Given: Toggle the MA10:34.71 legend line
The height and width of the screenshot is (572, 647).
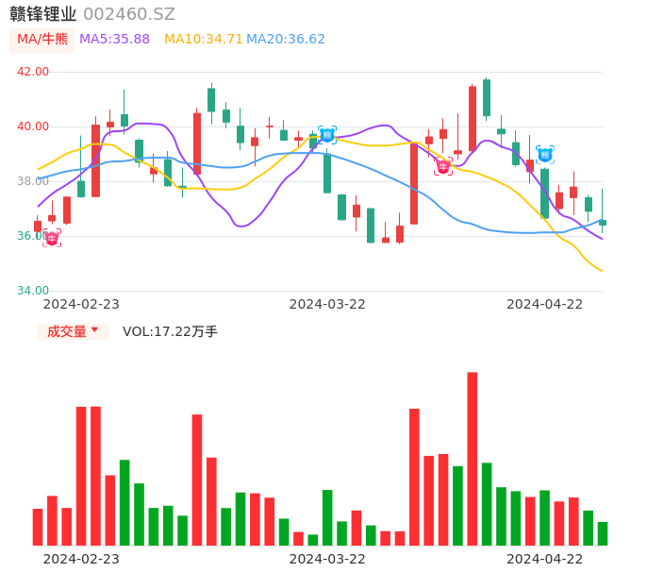Looking at the screenshot, I should click(x=203, y=39).
